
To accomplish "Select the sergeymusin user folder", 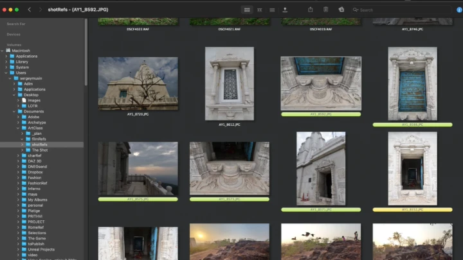I will [31, 78].
